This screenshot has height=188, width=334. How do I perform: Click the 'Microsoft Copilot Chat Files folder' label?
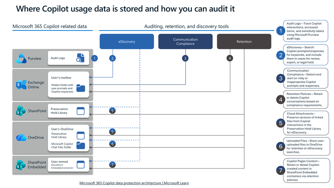point(62,146)
